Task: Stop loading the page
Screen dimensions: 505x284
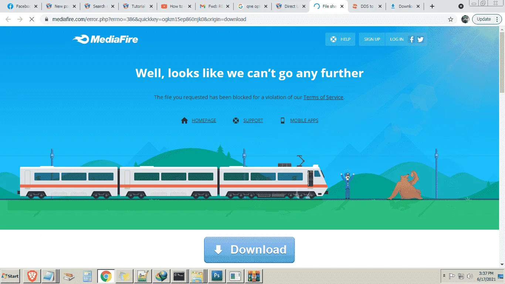Action: tap(32, 19)
